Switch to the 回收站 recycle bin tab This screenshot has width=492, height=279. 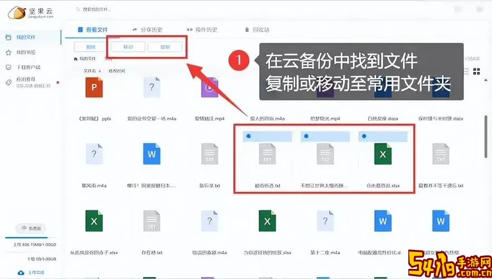coord(257,30)
